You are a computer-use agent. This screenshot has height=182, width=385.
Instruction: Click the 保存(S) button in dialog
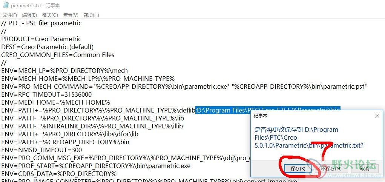tap(298, 169)
